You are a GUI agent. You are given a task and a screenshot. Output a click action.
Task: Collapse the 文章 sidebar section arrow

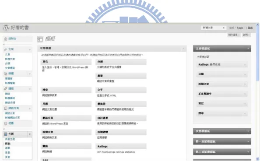(x=30, y=49)
